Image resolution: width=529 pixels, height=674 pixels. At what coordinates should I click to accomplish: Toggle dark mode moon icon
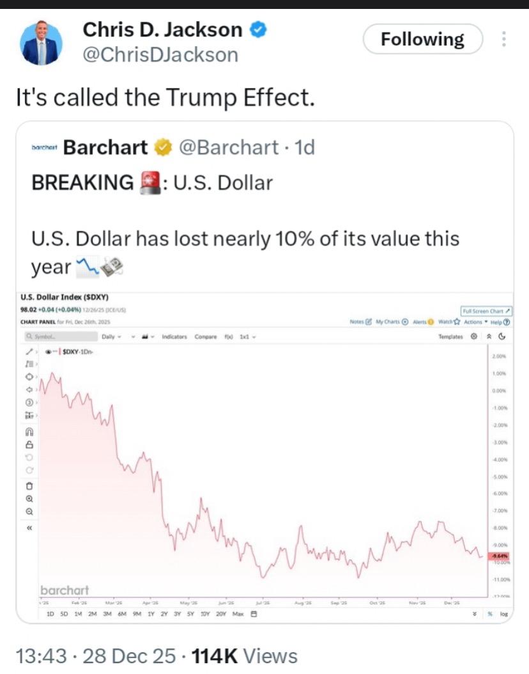click(x=502, y=336)
